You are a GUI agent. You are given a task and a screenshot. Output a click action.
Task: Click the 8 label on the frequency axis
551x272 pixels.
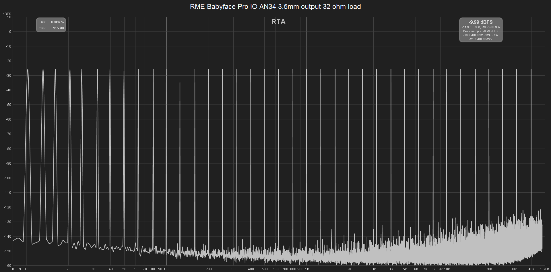(x=13, y=269)
